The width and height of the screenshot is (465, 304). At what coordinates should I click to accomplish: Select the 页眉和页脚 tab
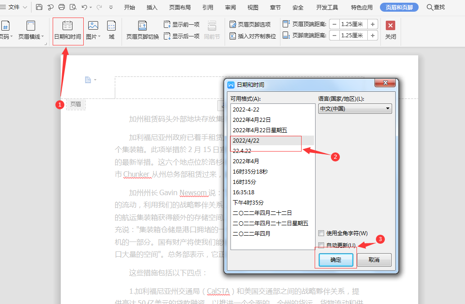pyautogui.click(x=399, y=7)
